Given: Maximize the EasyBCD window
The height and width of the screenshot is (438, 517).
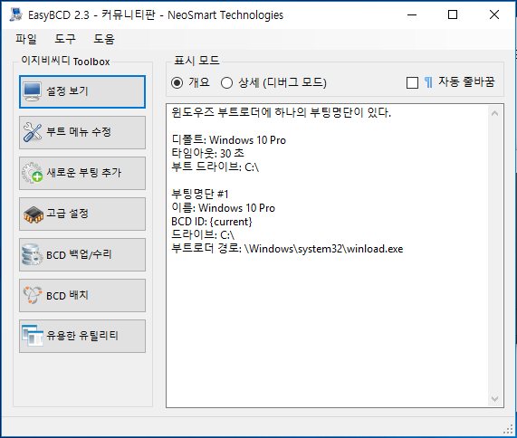Looking at the screenshot, I should click(453, 14).
